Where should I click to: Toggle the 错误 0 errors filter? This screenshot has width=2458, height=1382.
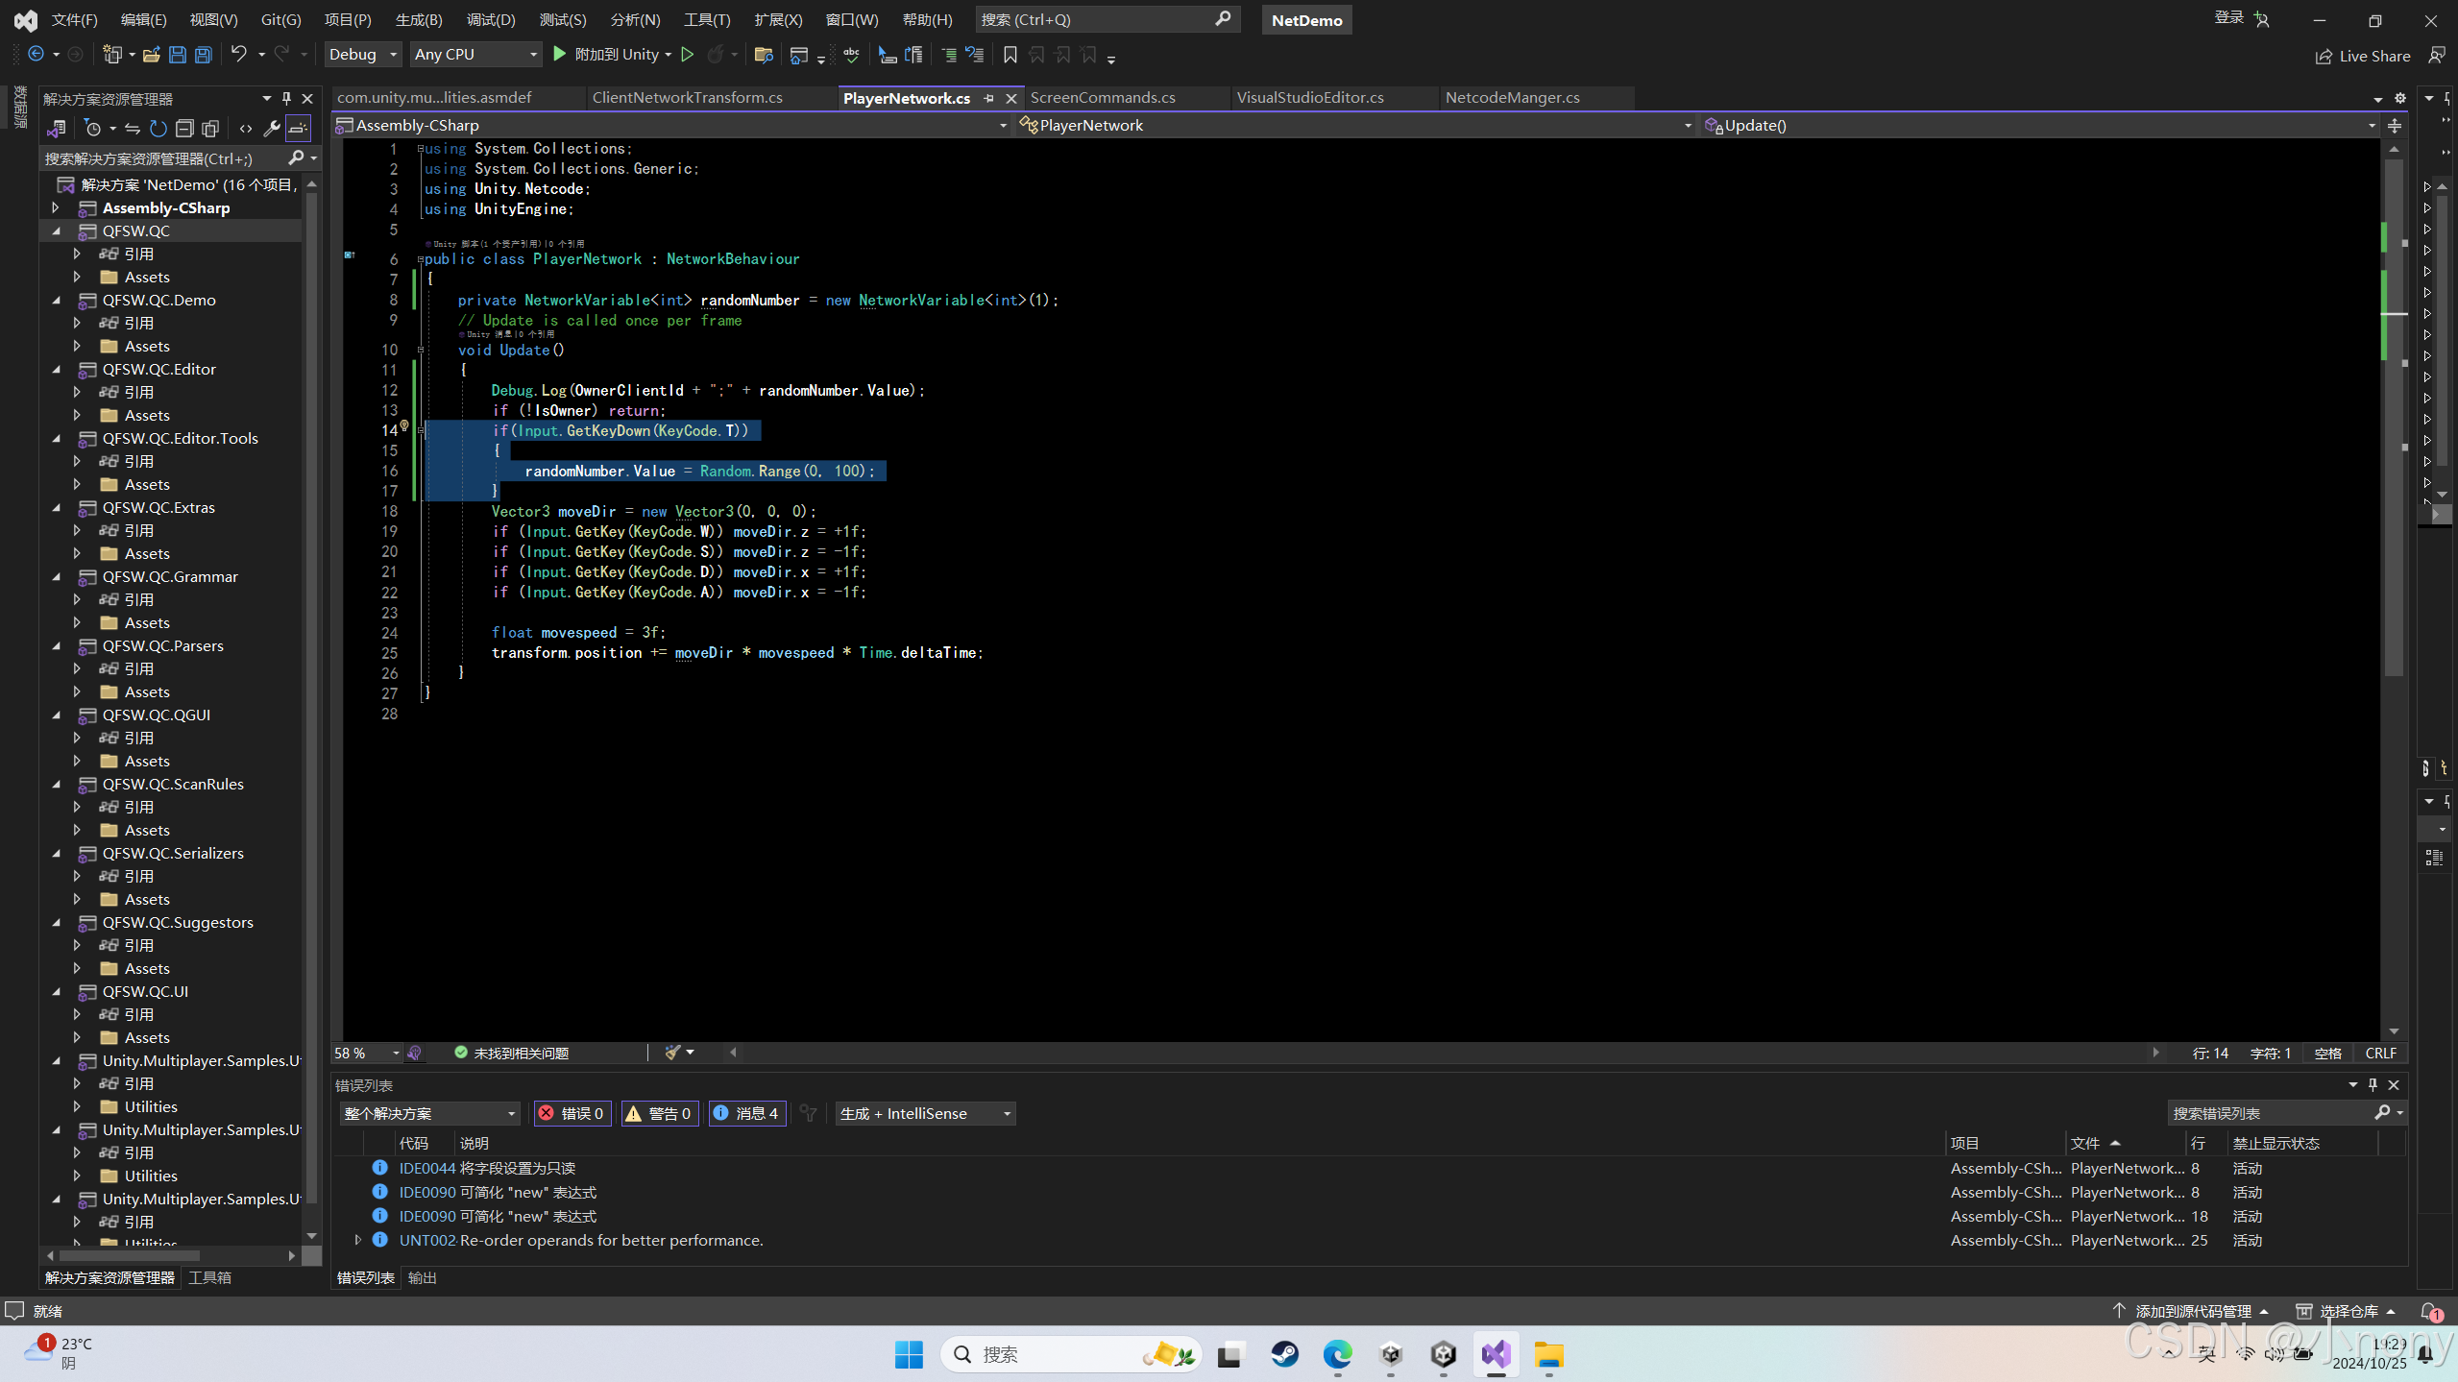572,1113
